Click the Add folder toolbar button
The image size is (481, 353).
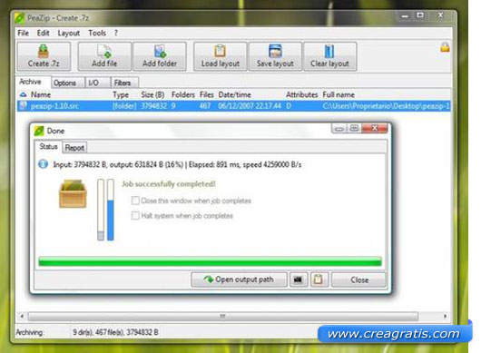[x=160, y=56]
